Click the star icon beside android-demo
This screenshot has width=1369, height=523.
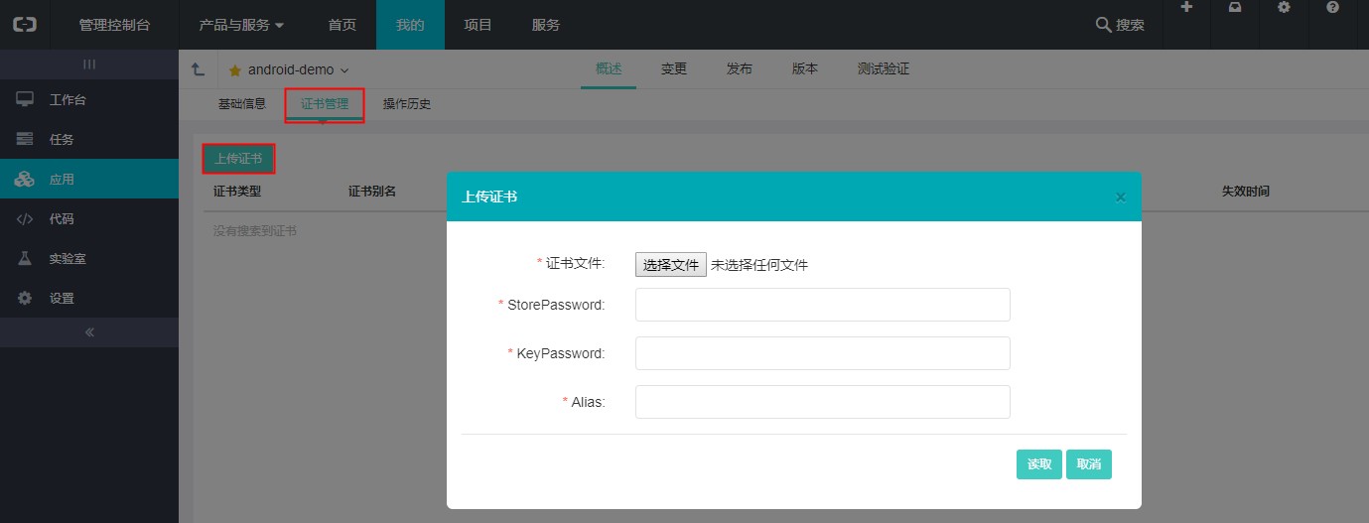tap(235, 70)
